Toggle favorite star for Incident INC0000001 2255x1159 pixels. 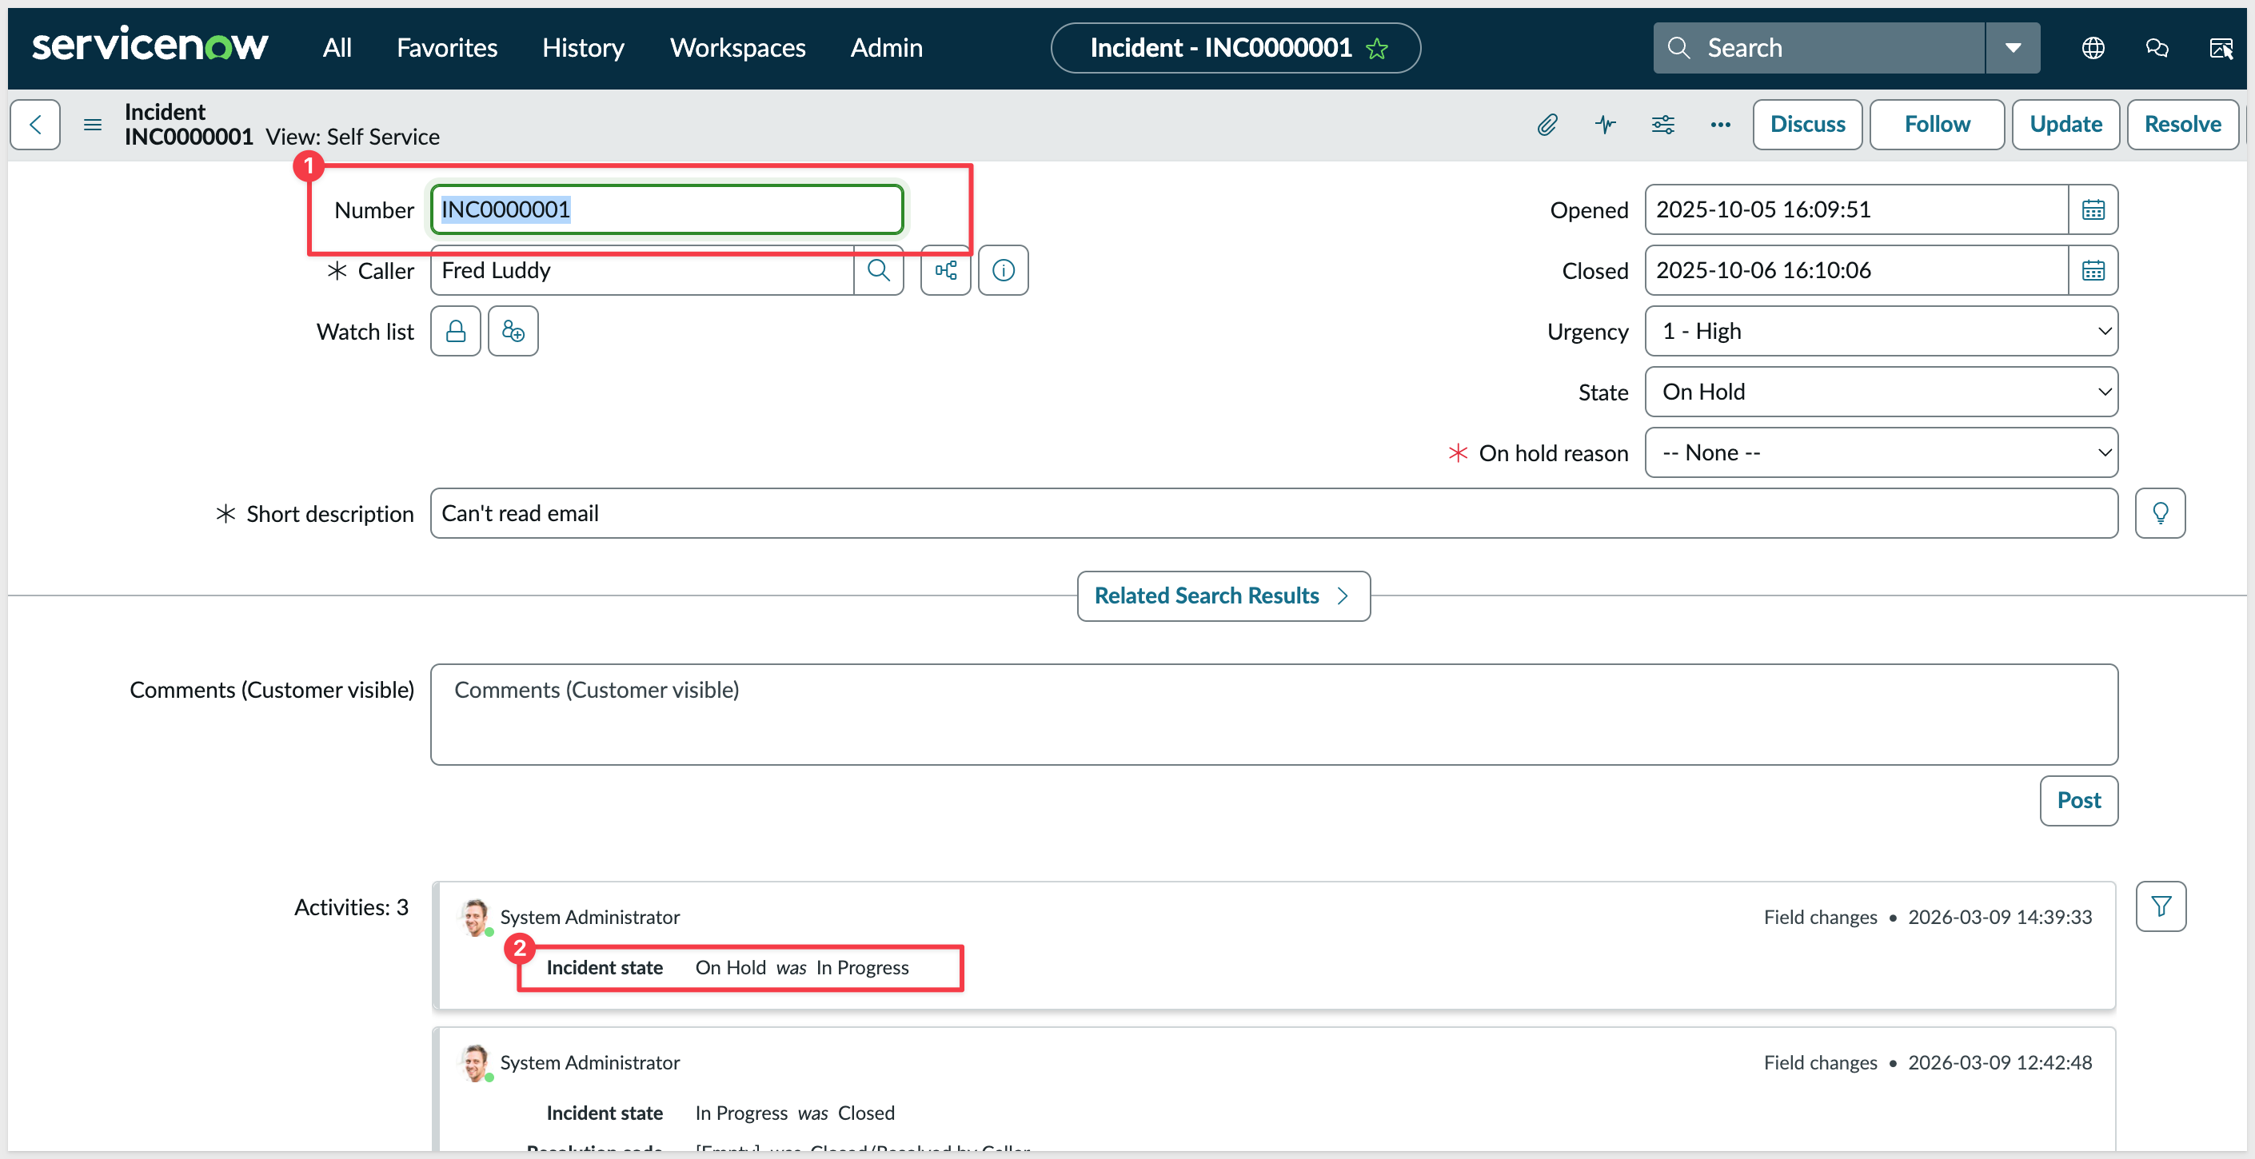pos(1377,48)
